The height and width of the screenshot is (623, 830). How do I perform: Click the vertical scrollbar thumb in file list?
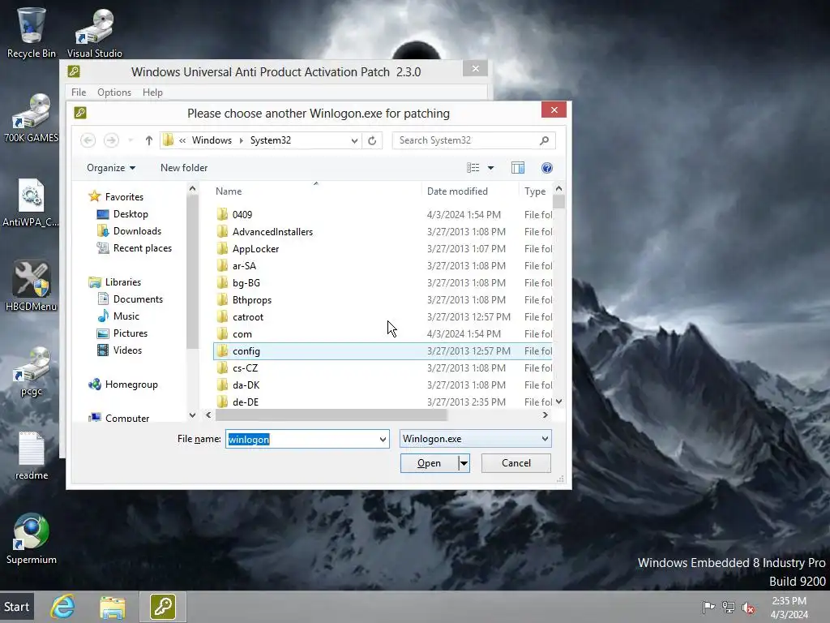(x=558, y=202)
